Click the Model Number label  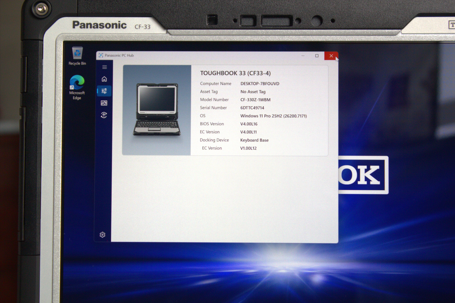click(x=214, y=100)
